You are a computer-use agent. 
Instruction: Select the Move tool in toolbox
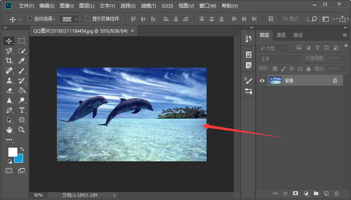click(x=9, y=41)
